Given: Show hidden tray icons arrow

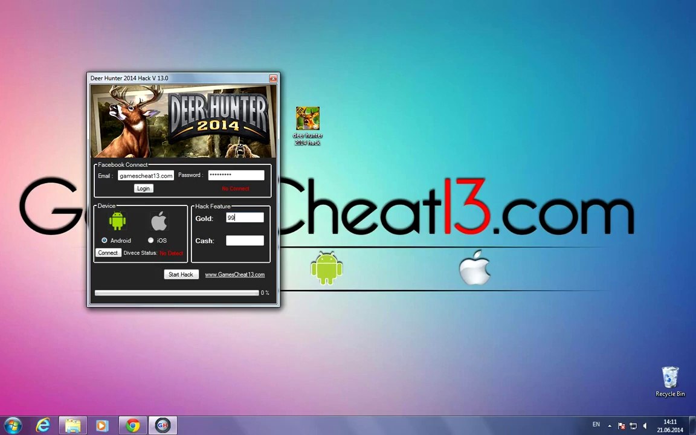Looking at the screenshot, I should 610,426.
